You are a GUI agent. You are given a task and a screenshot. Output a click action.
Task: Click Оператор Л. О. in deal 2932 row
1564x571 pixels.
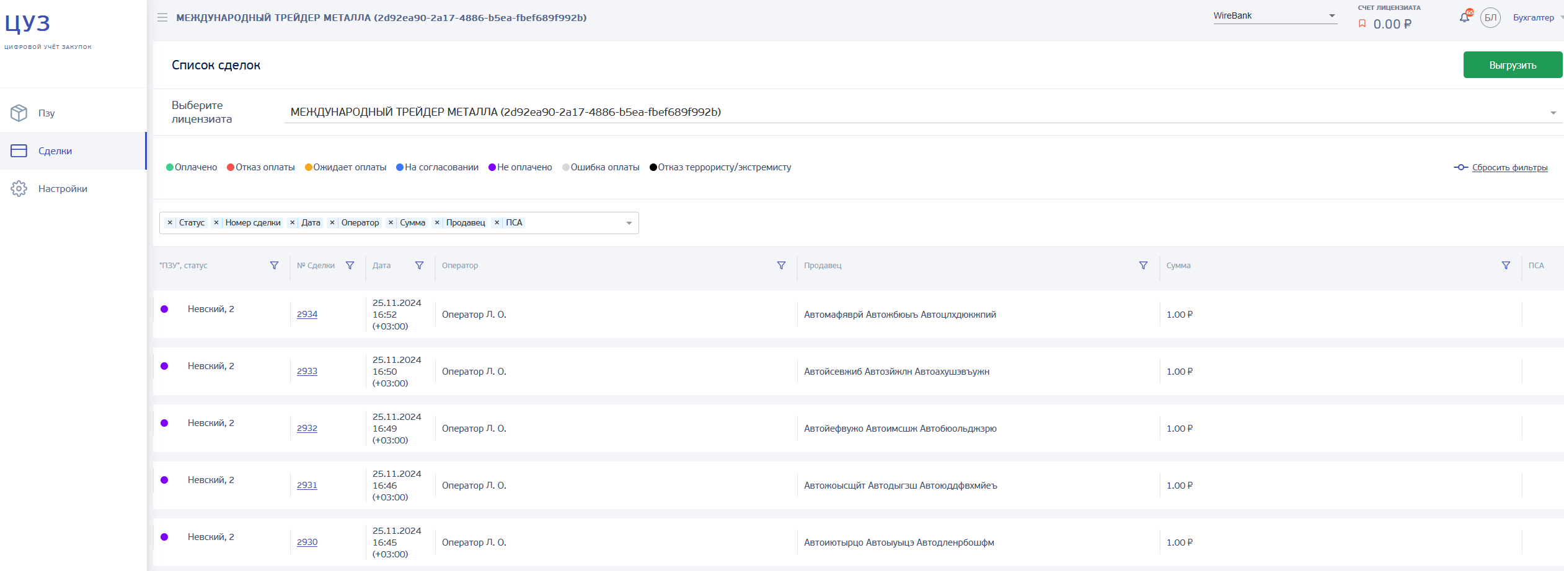474,428
